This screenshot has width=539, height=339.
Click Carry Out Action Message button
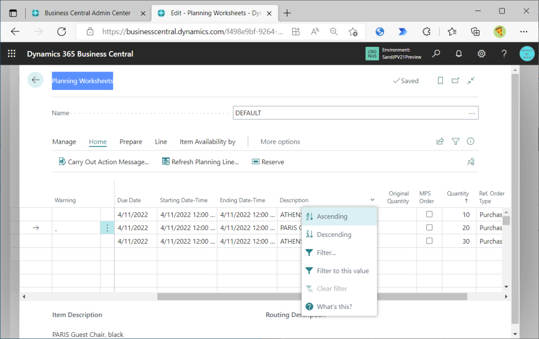104,162
